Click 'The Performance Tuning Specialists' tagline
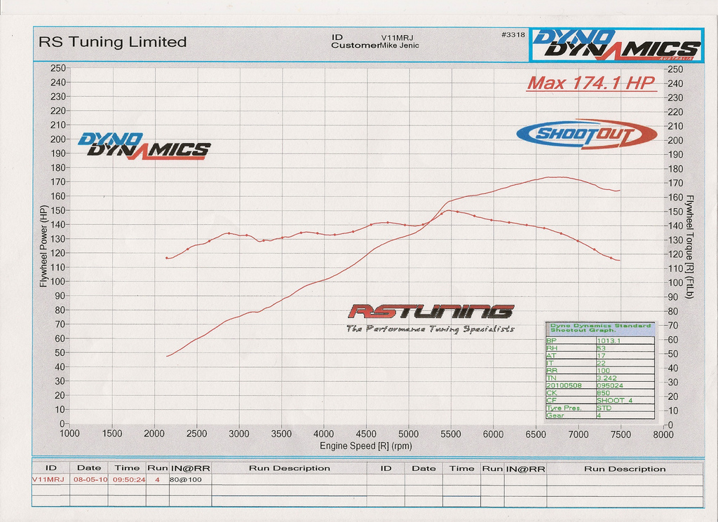This screenshot has width=718, height=522. (430, 329)
